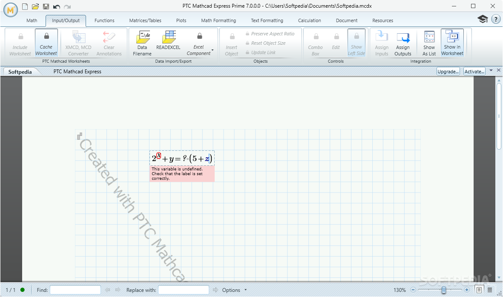Select the Math Formatting tab

point(218,20)
